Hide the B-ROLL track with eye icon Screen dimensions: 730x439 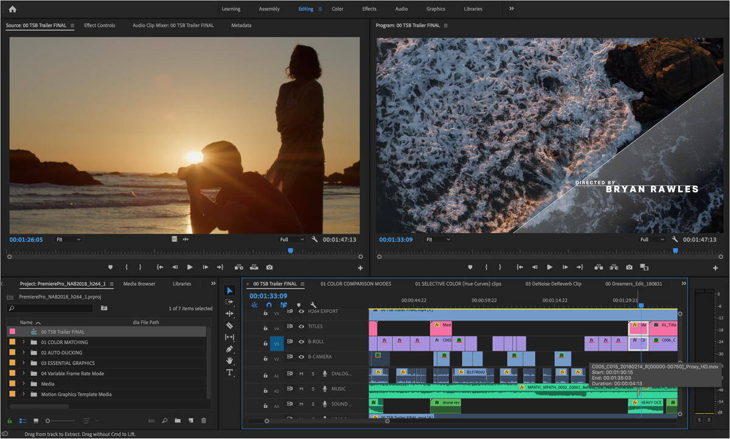pos(301,342)
